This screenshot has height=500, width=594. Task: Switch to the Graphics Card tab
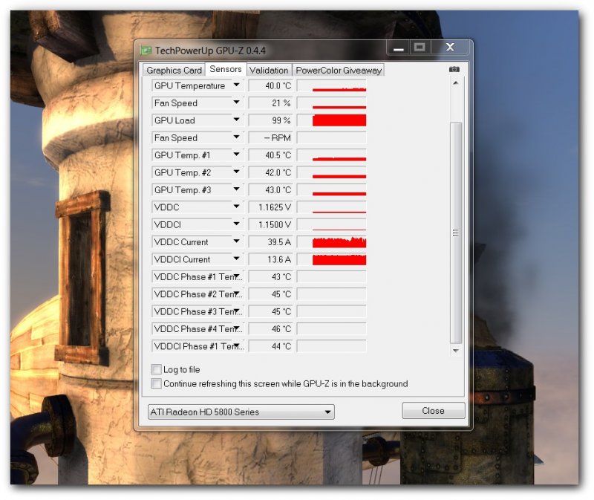(174, 70)
